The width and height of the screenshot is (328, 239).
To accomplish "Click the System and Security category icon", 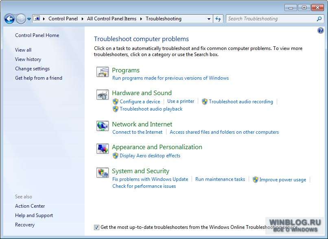I will (103, 173).
